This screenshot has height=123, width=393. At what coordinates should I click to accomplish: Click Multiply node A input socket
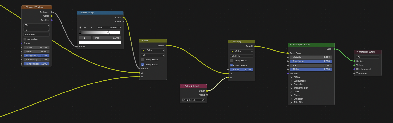[x=228, y=74]
